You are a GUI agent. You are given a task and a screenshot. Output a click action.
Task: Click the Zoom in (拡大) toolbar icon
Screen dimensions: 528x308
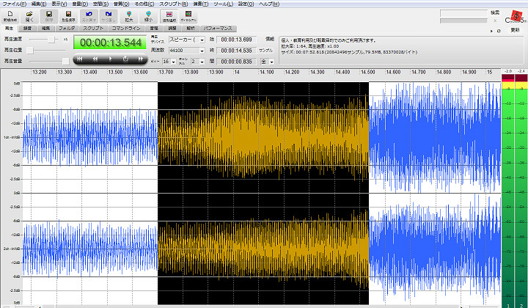[x=128, y=14]
